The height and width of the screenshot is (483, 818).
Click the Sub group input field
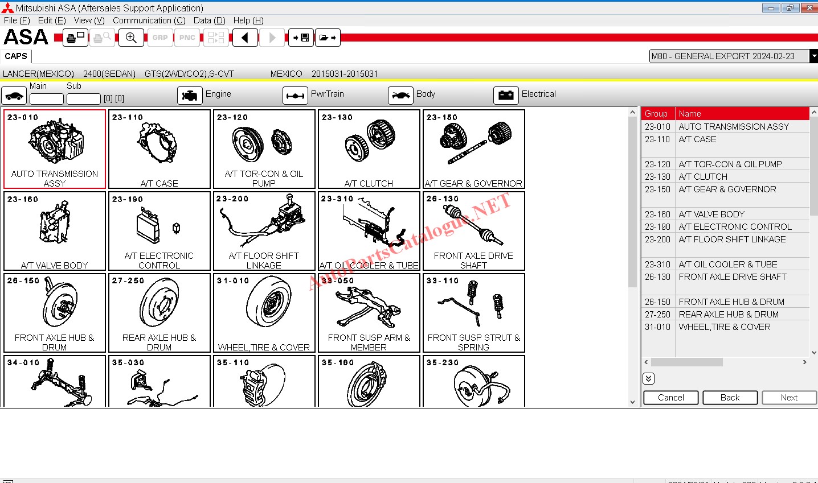[83, 98]
